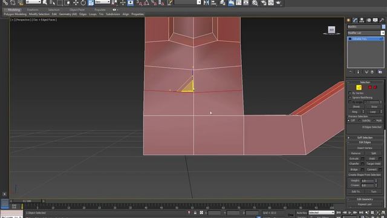Click Create Shape From Selection button
Viewport: 387px width, 218px height.
(365, 175)
